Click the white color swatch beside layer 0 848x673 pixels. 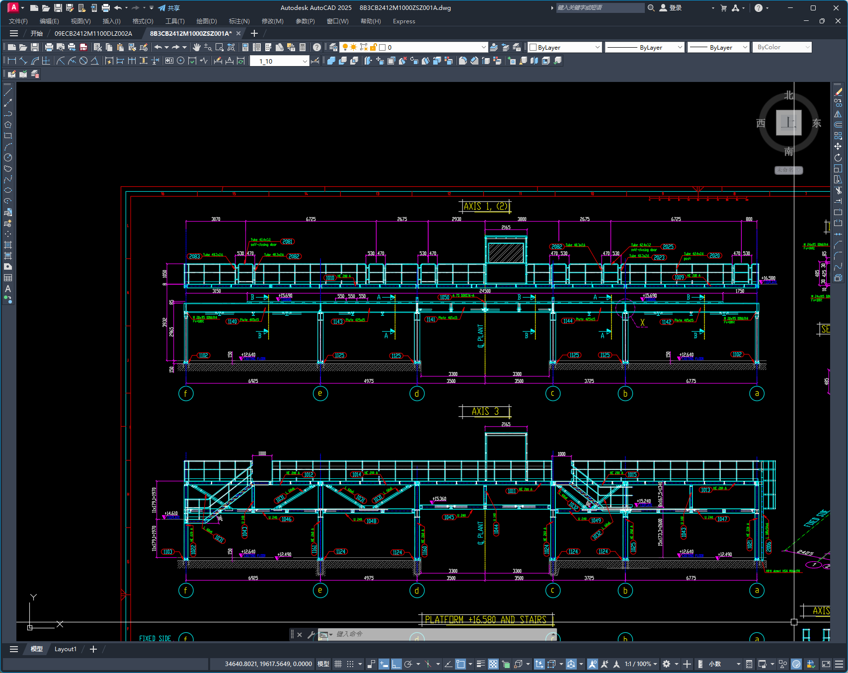383,47
